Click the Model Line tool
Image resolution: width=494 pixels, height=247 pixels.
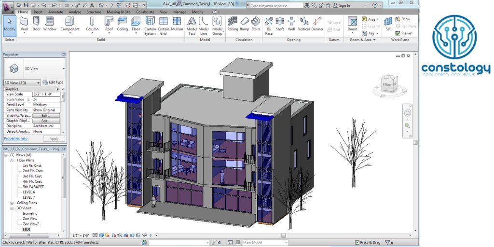tap(204, 26)
